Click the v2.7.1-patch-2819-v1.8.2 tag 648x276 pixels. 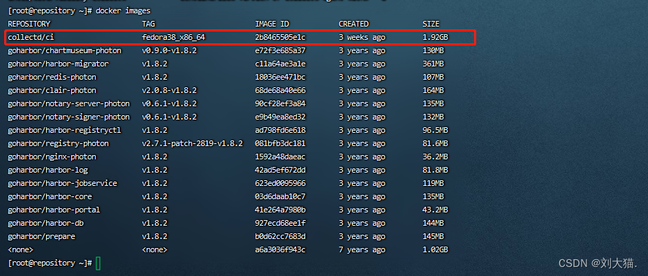(x=192, y=143)
